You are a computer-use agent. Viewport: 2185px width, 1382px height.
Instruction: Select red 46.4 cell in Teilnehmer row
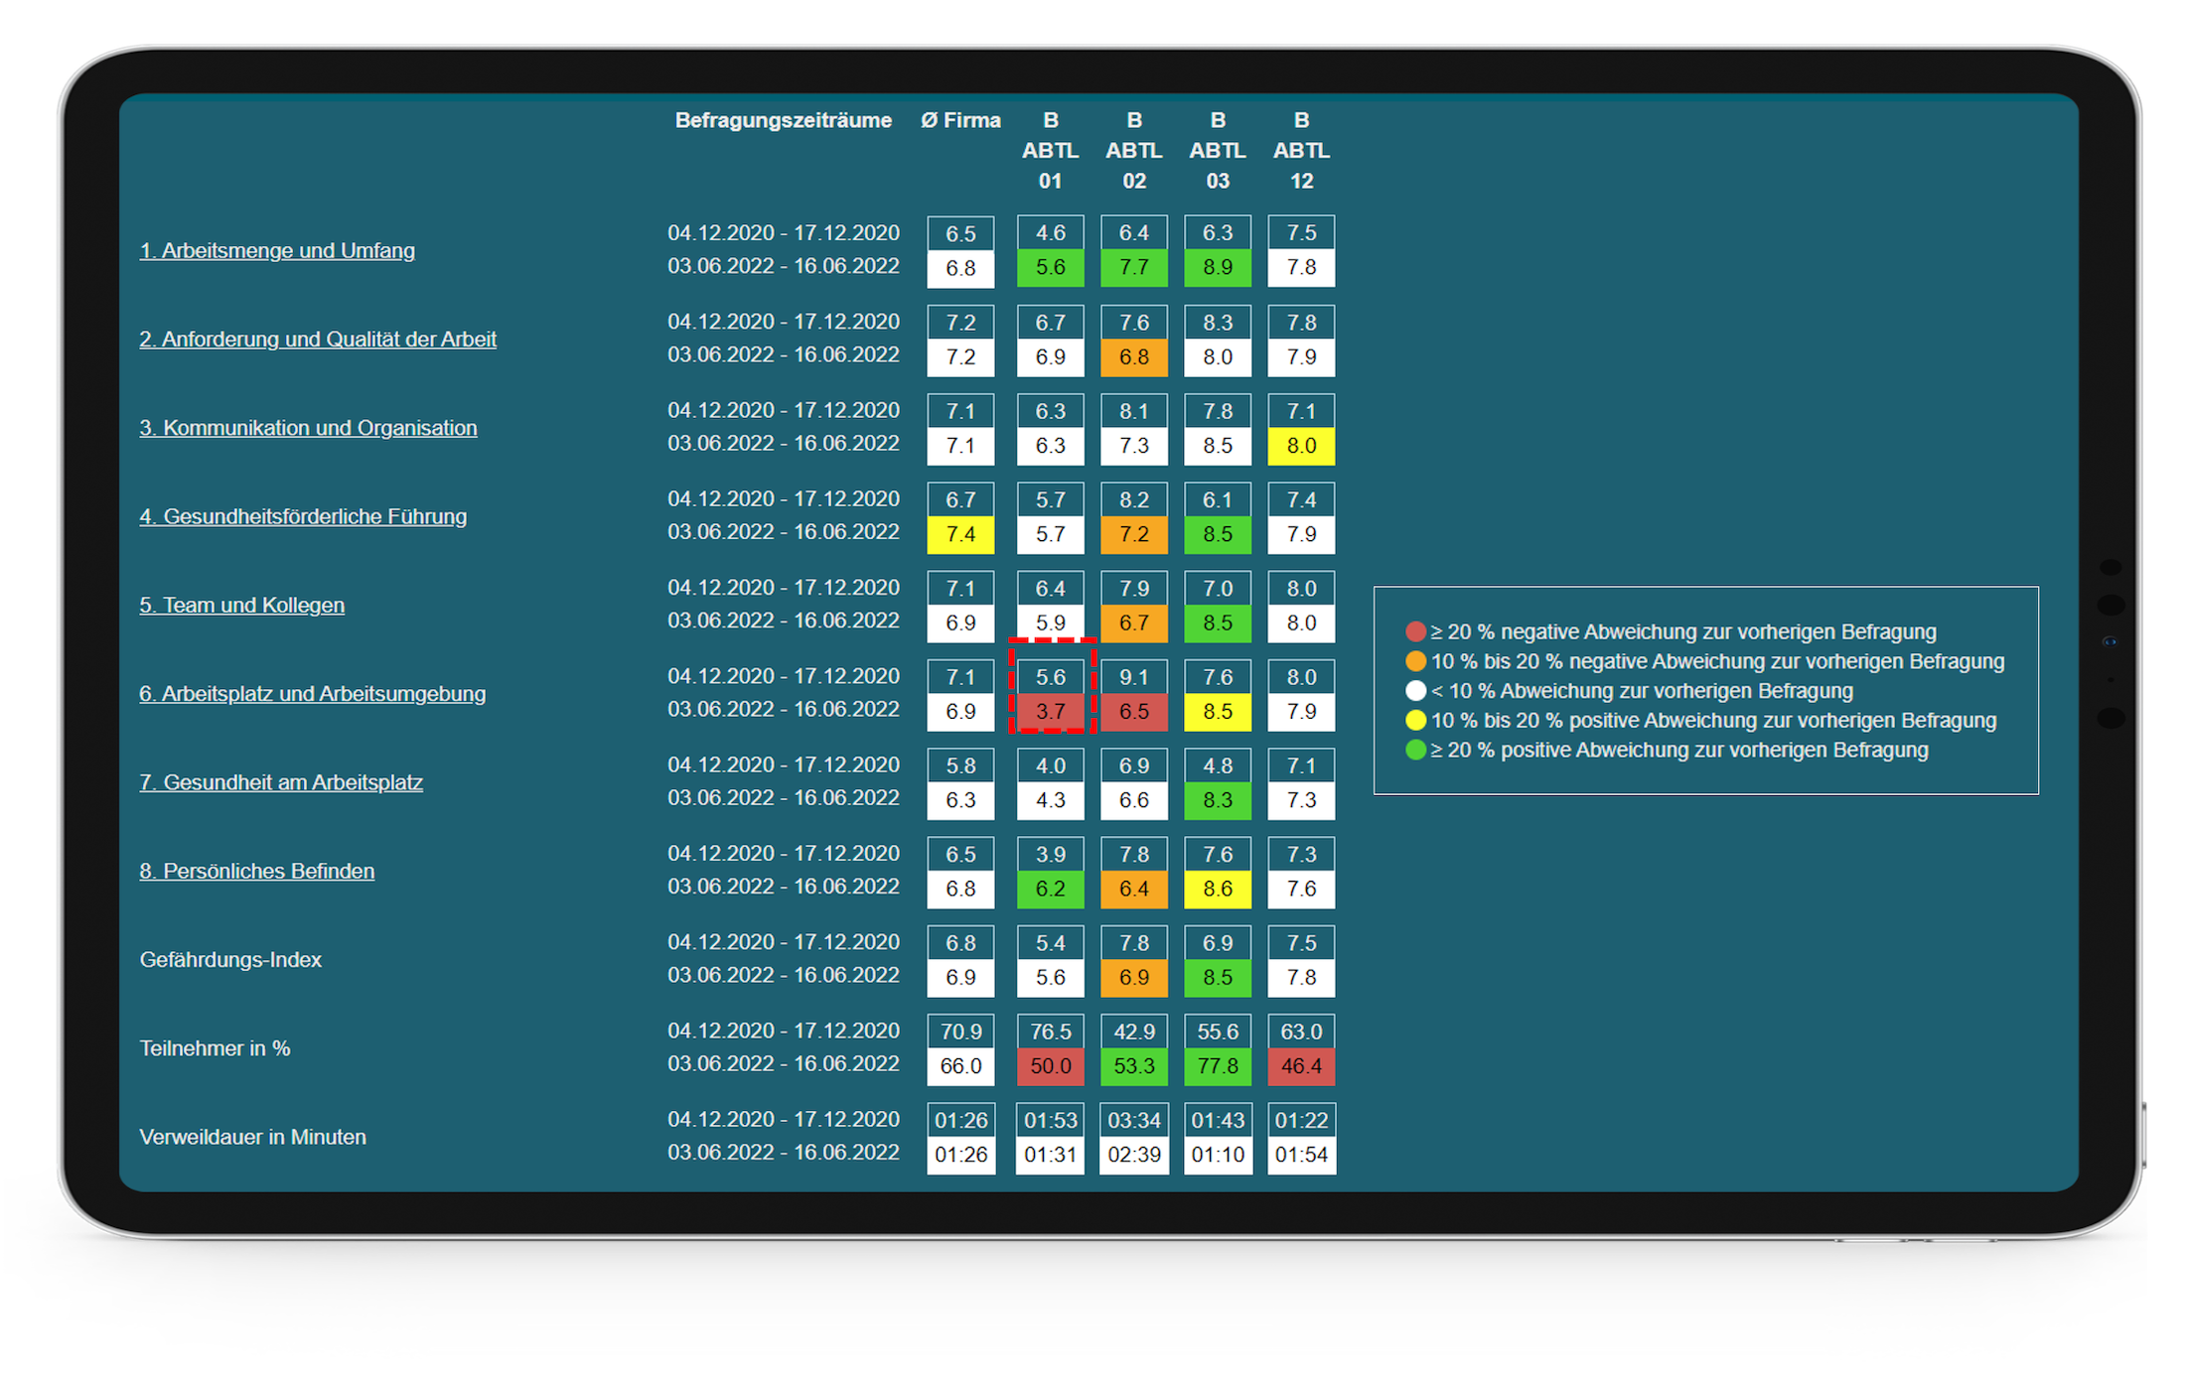click(1301, 1066)
